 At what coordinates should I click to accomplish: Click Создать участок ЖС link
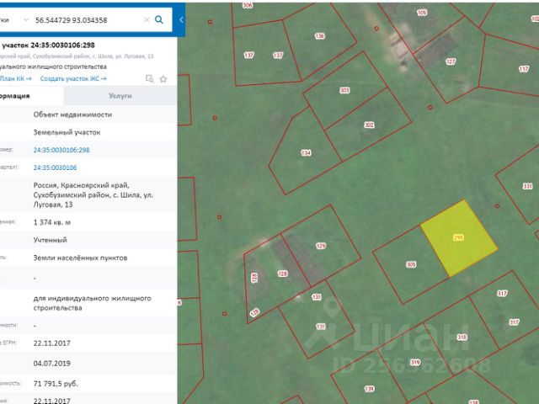[x=69, y=78]
